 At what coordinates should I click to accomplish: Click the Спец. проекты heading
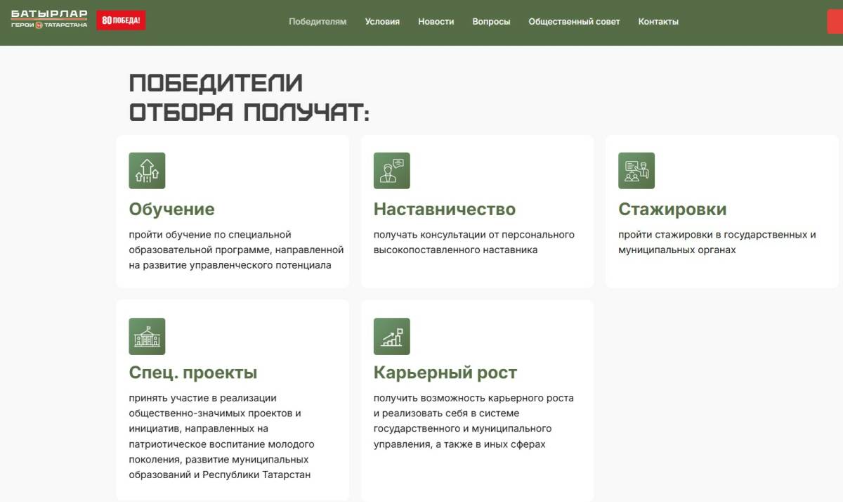point(192,373)
